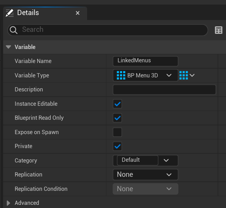Uncheck the Blueprint Read Only checkbox
This screenshot has width=226, height=208.
[x=117, y=118]
